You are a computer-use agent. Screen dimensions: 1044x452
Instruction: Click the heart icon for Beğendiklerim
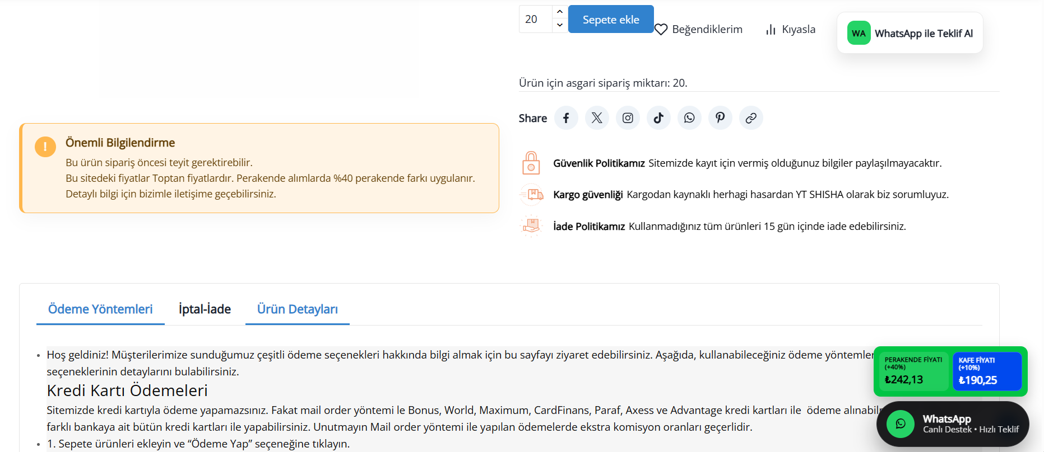point(661,30)
